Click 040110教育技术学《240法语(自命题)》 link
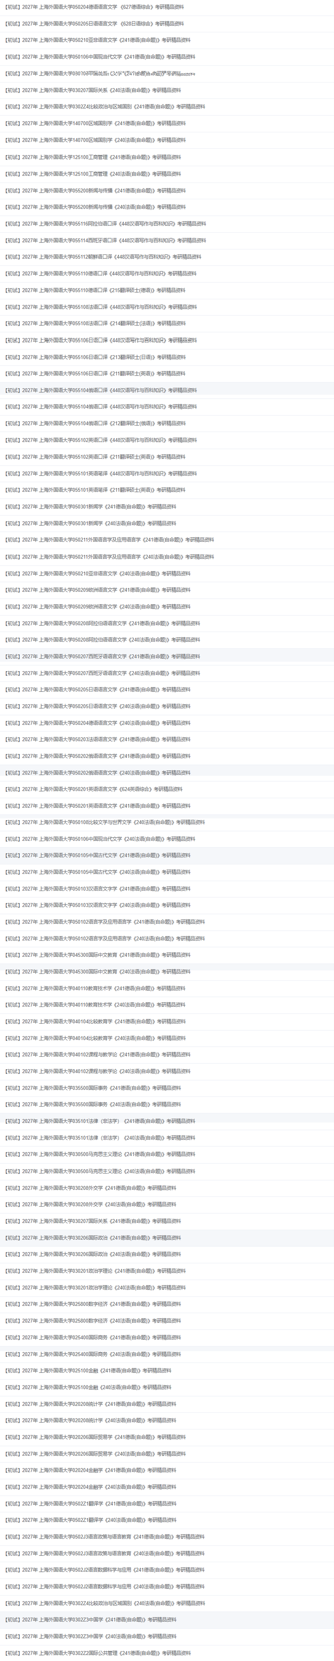This screenshot has height=1661, width=334. [95, 1005]
